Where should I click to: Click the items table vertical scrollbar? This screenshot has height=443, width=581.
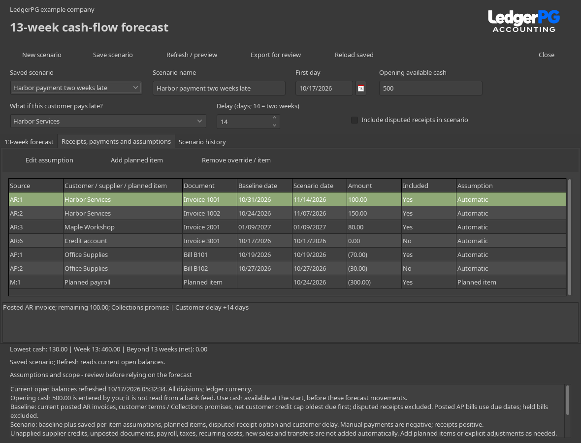570,237
